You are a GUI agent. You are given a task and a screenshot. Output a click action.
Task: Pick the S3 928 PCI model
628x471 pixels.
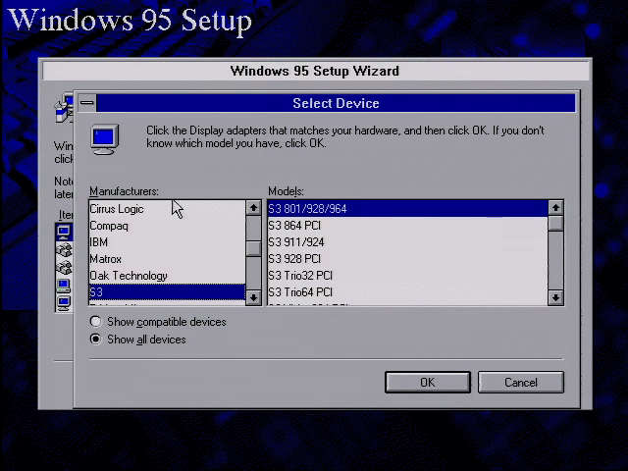point(408,259)
